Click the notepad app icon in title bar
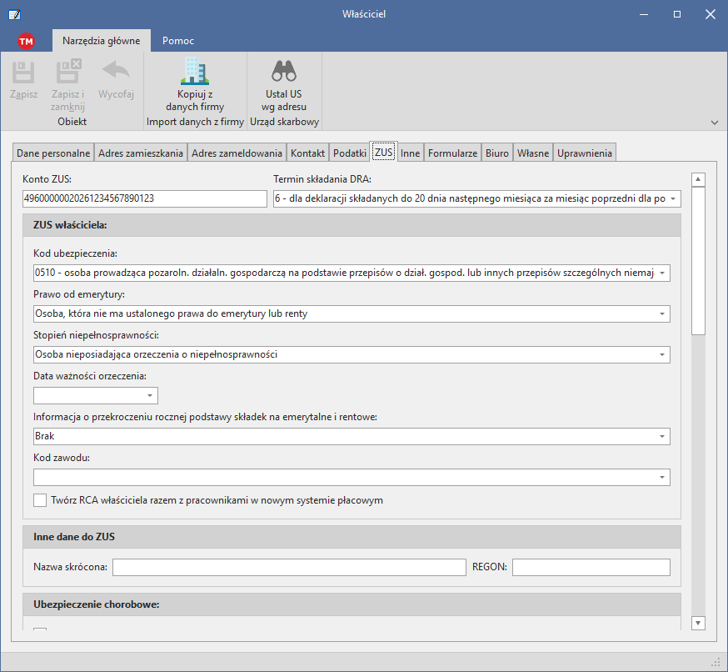 coord(14,14)
